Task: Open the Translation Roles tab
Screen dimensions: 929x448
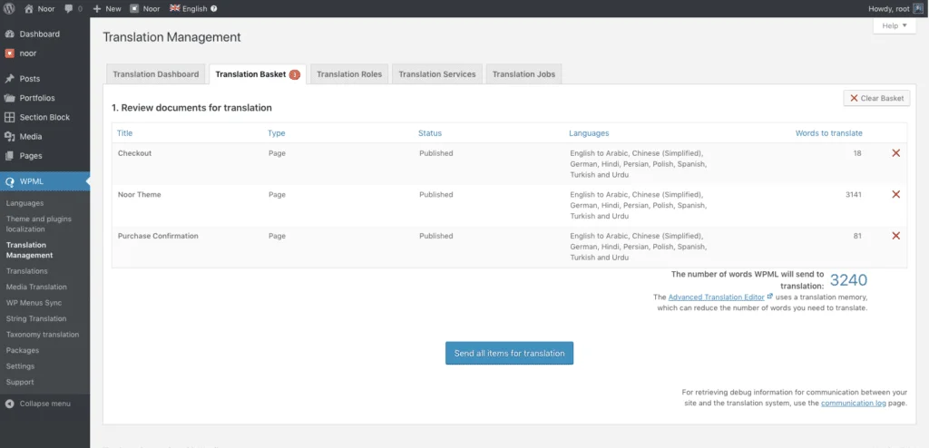Action: [x=349, y=74]
